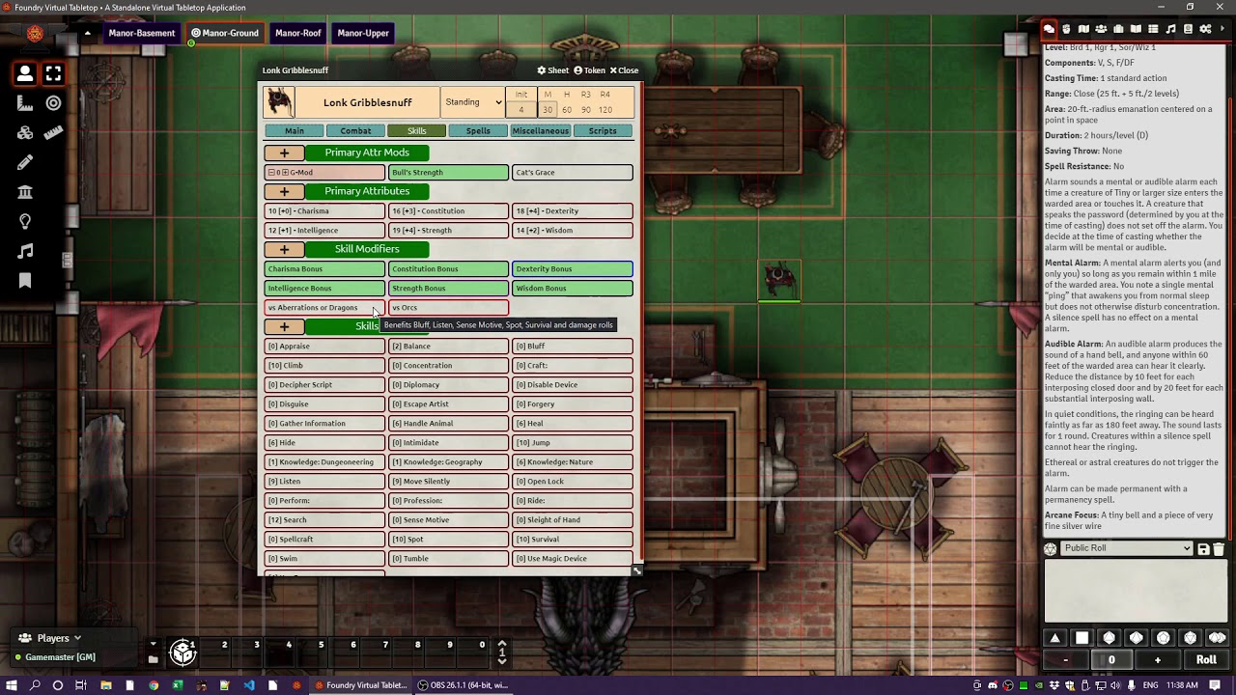Pick the d6 square die
Image resolution: width=1236 pixels, height=695 pixels.
click(1082, 638)
